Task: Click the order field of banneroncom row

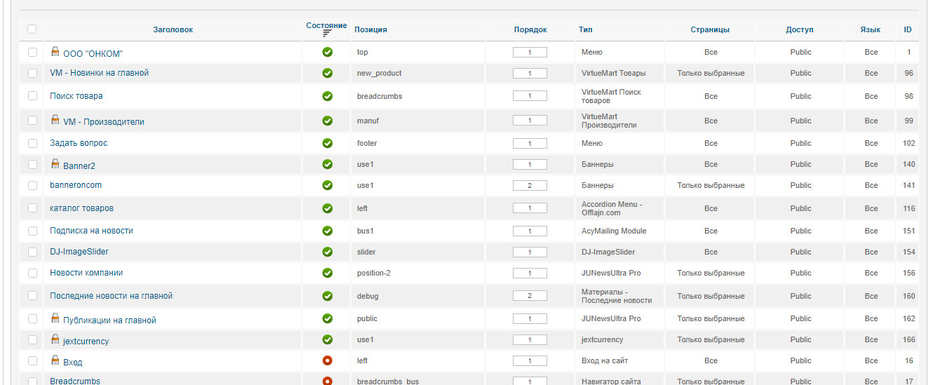Action: [x=530, y=185]
